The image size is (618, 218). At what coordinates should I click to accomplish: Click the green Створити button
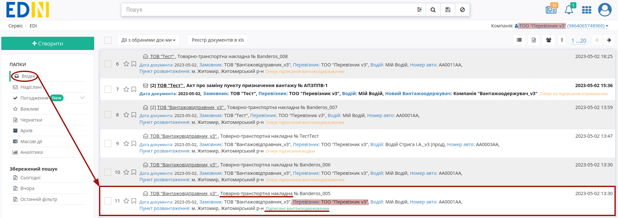point(48,44)
